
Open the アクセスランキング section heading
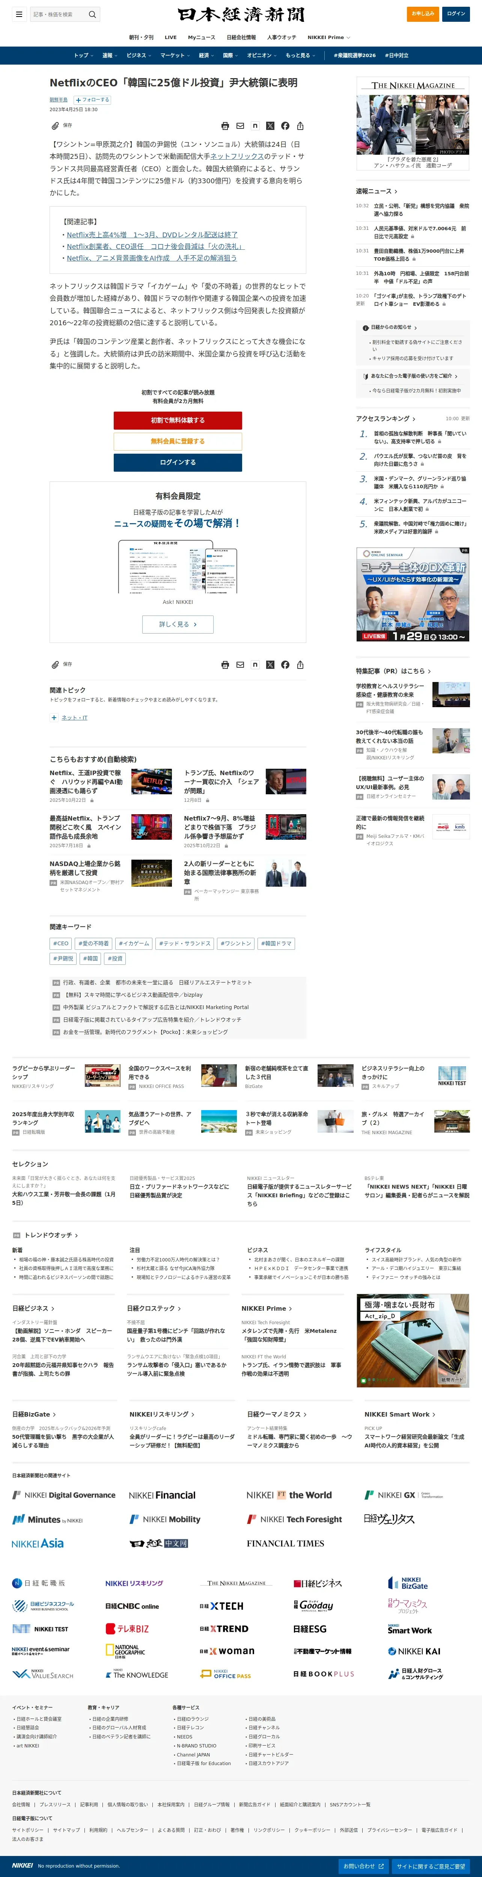click(x=385, y=419)
